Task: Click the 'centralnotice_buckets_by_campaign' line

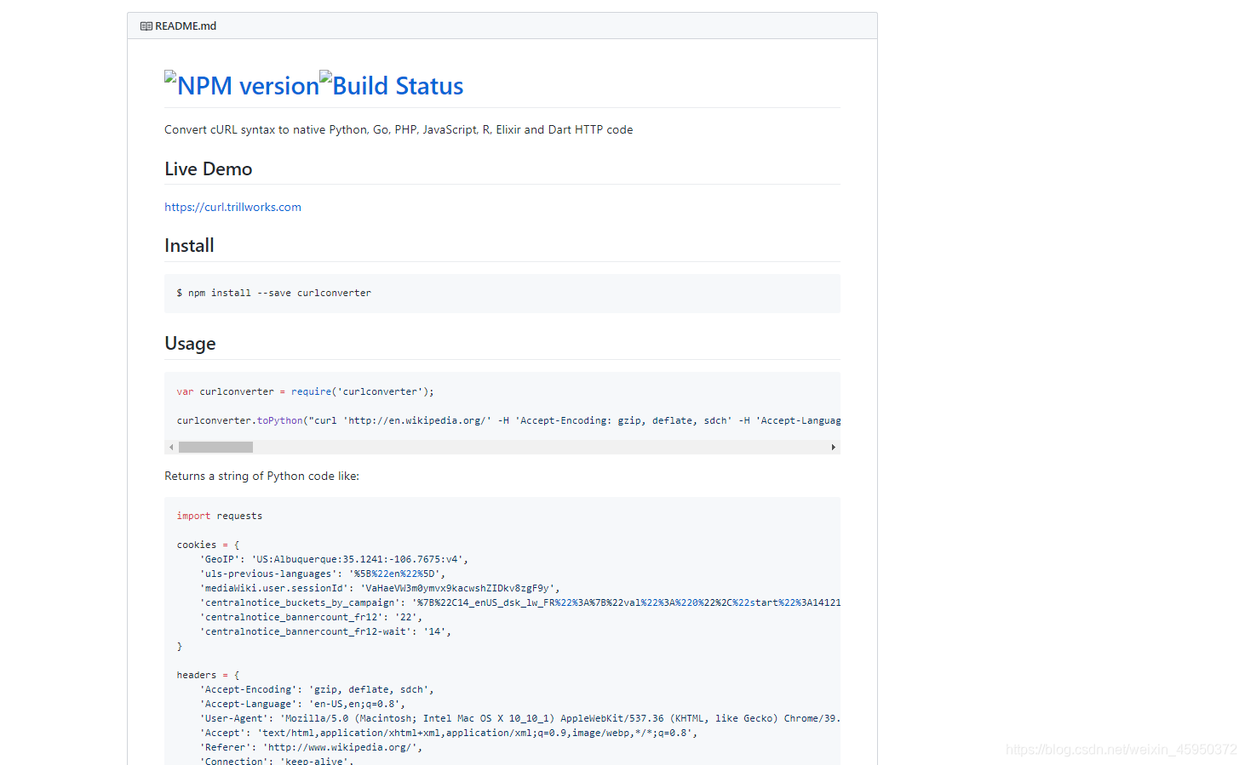Action: (x=519, y=602)
